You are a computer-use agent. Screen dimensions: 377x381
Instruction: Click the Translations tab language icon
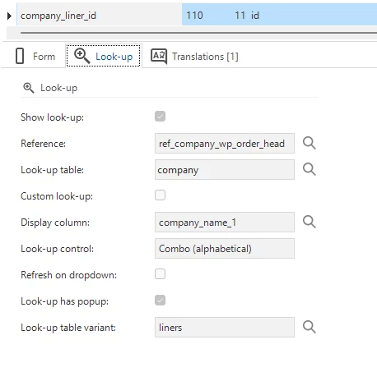coord(159,57)
